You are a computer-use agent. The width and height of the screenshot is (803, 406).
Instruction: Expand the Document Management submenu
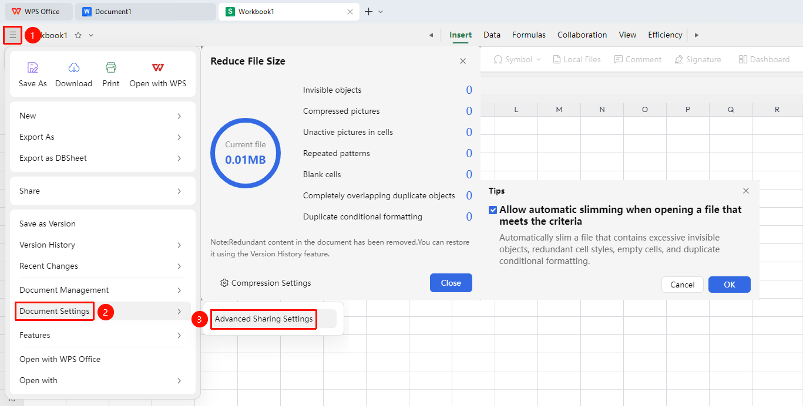point(103,290)
